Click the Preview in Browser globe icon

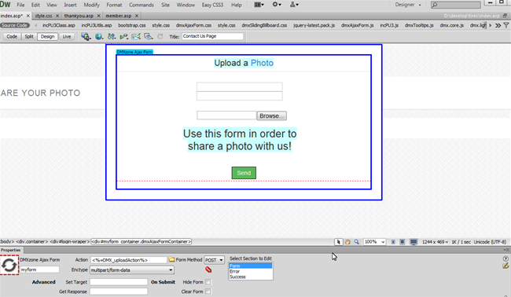coord(99,36)
